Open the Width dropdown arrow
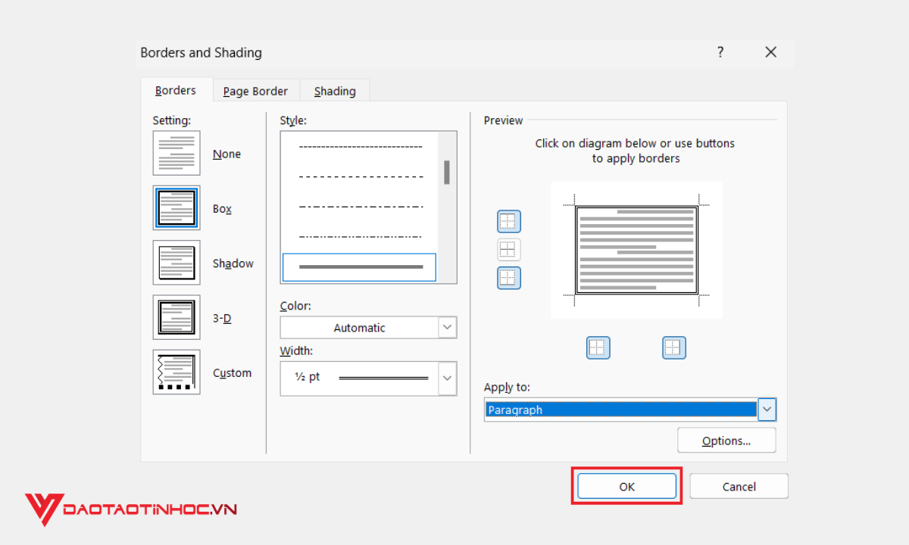Viewport: 909px width, 545px height. point(447,377)
